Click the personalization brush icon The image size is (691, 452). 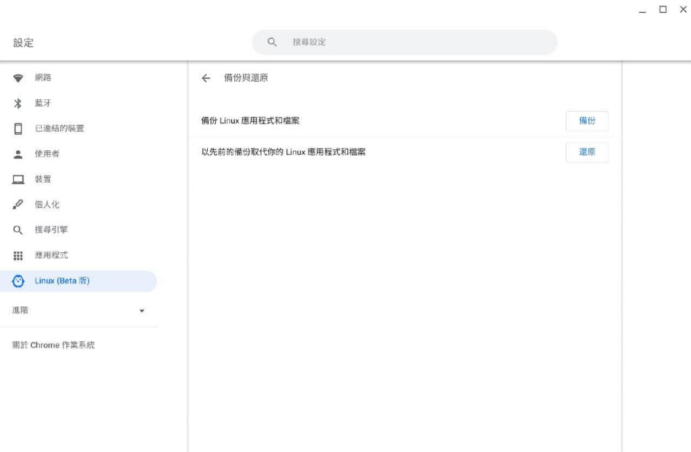click(18, 204)
